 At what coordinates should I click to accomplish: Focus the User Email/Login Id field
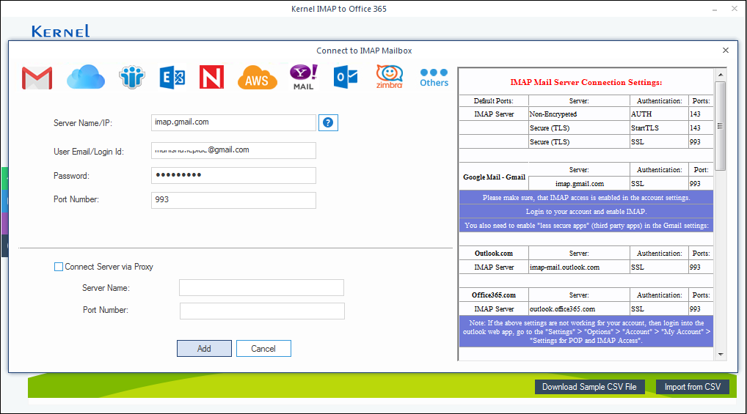click(x=233, y=150)
